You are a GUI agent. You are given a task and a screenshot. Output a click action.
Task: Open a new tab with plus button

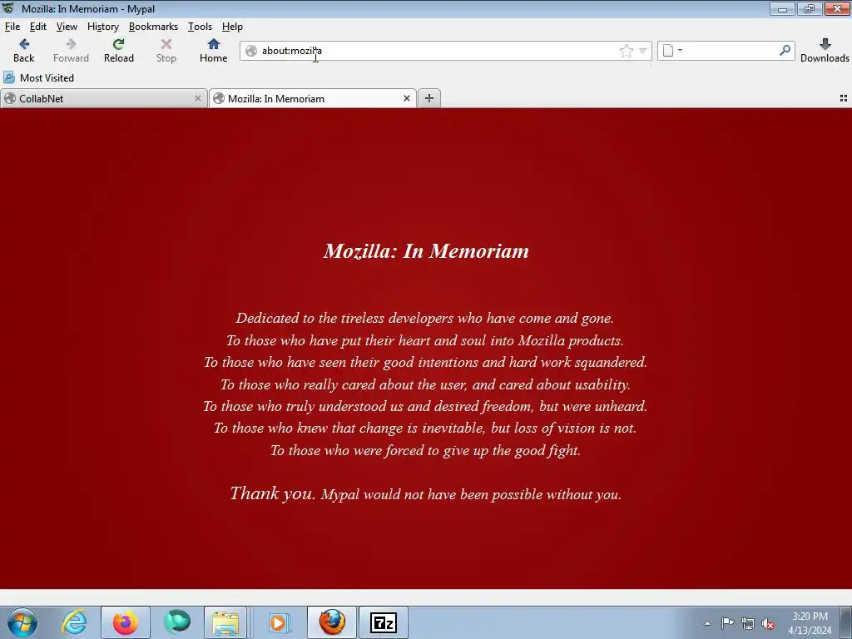429,98
